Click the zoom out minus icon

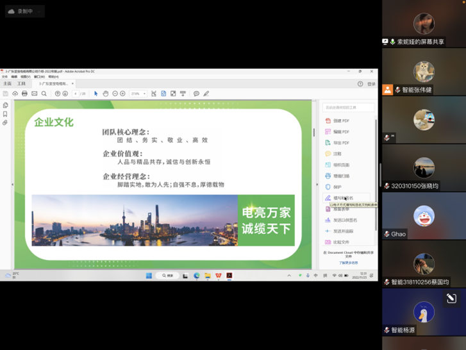pos(115,94)
